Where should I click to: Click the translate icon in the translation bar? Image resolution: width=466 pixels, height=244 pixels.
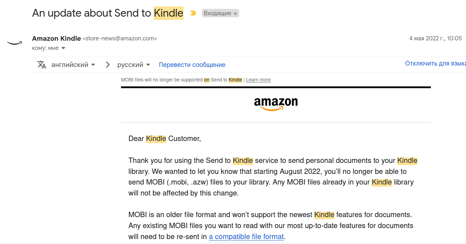pos(42,65)
